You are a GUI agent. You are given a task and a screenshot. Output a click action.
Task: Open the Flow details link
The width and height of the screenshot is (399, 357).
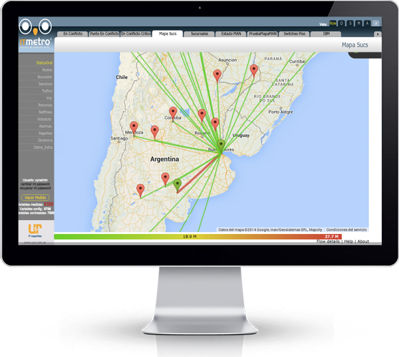coord(328,241)
